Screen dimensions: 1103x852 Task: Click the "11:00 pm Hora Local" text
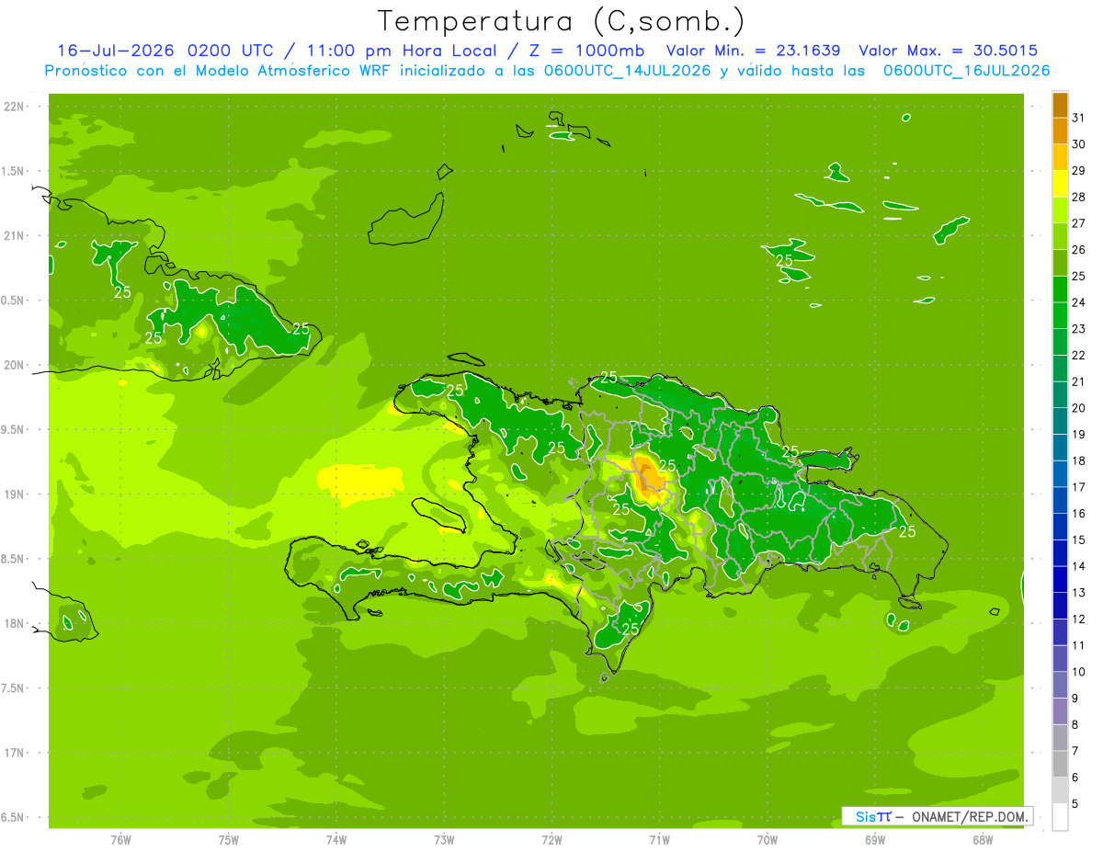pos(400,51)
